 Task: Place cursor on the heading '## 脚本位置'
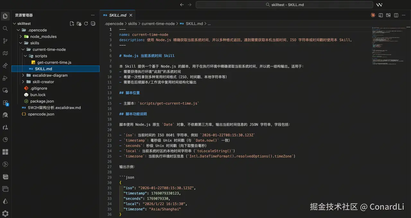[129, 93]
